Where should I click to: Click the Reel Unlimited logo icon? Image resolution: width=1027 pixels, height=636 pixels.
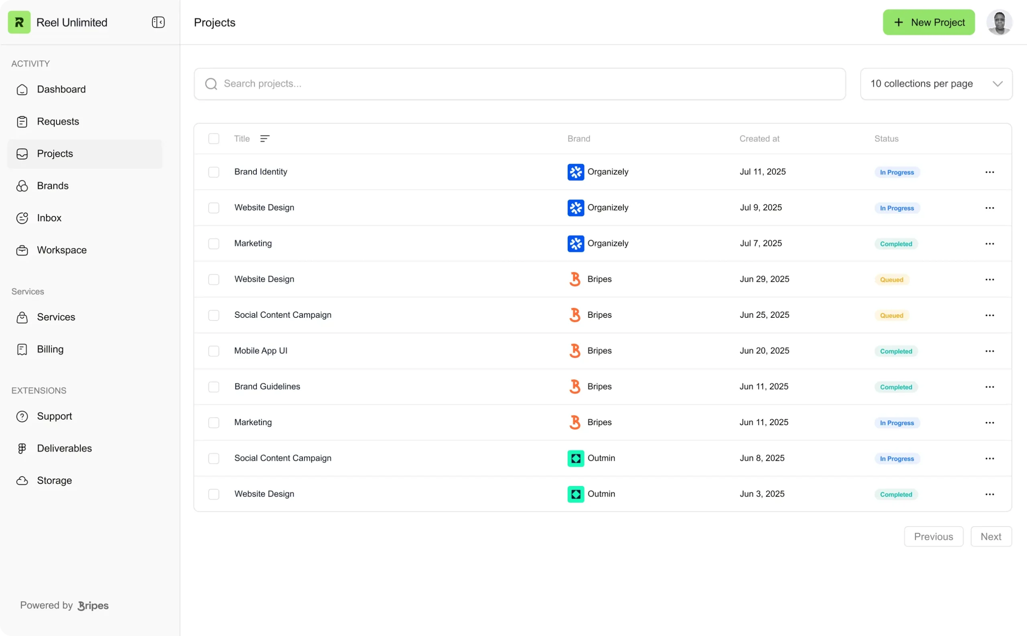click(19, 22)
